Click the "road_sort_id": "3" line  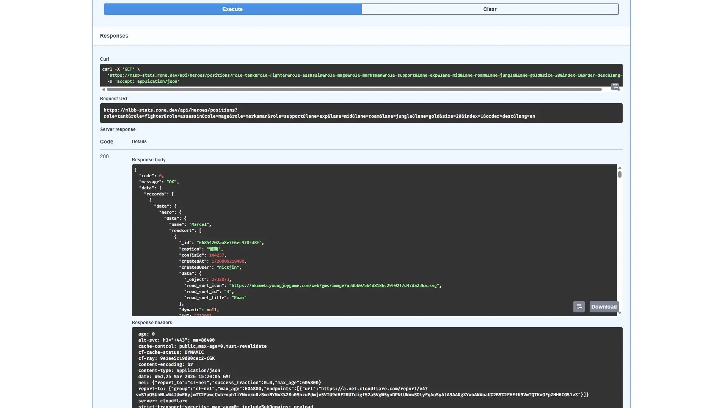point(209,291)
